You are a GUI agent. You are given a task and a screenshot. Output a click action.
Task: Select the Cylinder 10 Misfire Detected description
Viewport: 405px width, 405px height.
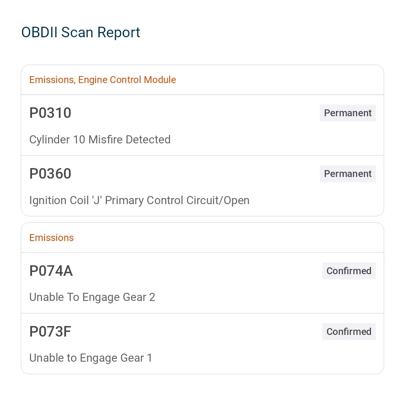[x=100, y=139]
